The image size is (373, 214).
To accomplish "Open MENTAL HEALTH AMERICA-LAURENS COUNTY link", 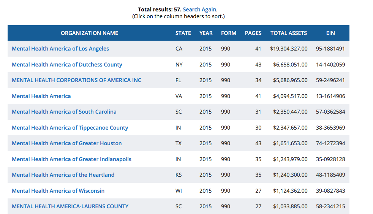I will click(70, 206).
